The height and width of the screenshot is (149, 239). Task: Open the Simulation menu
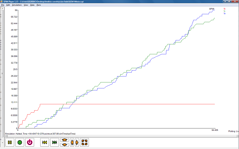17,5
